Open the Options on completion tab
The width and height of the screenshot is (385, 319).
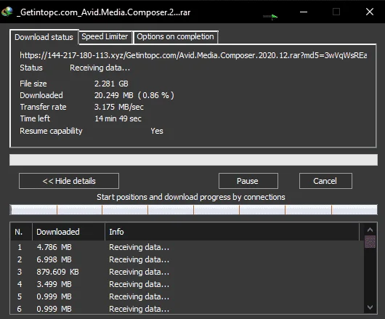(x=175, y=37)
